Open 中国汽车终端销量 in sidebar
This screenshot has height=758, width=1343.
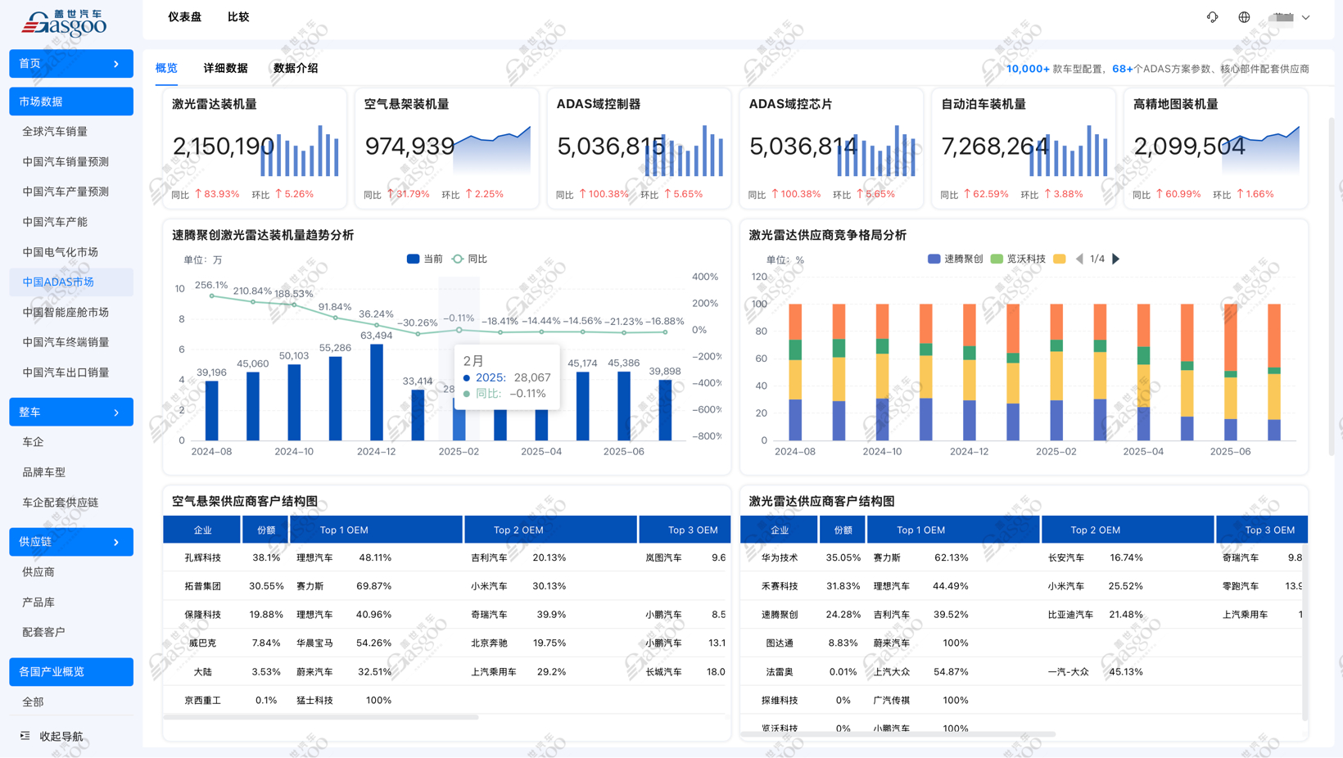pyautogui.click(x=66, y=342)
